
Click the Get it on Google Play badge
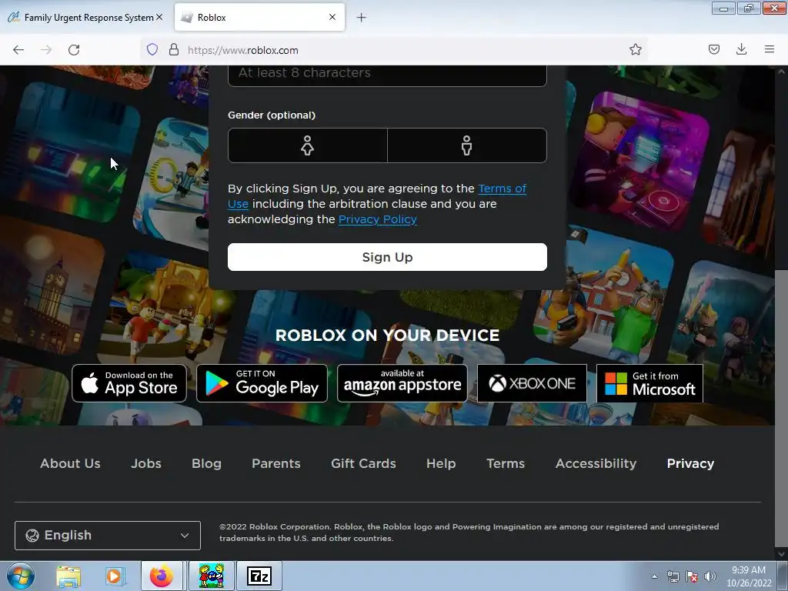(x=262, y=383)
